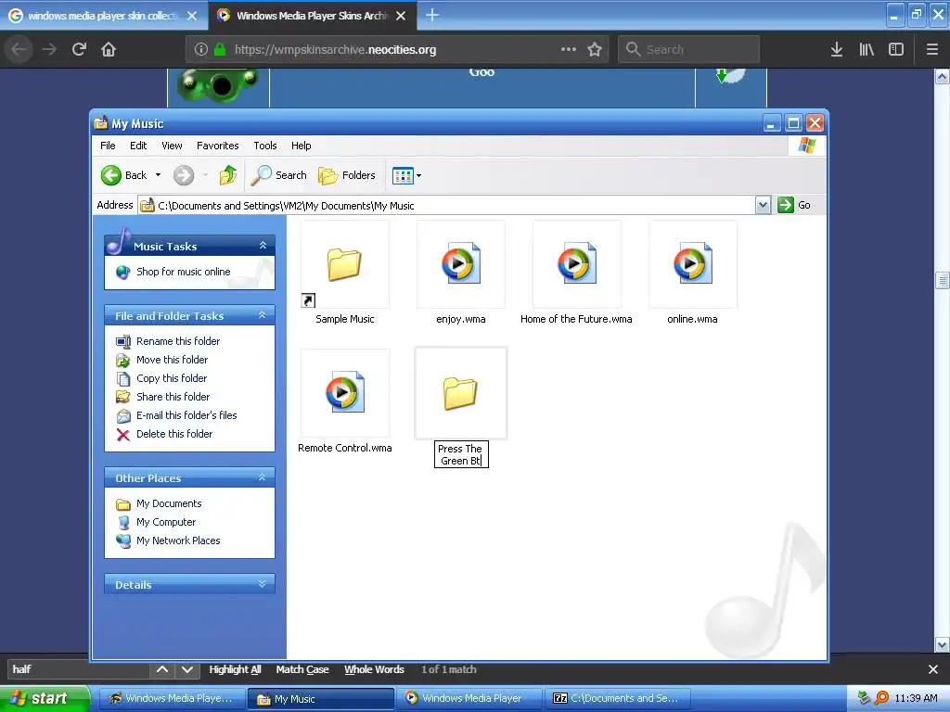Close the Windows Media Player Skins Archive tab

click(x=401, y=16)
